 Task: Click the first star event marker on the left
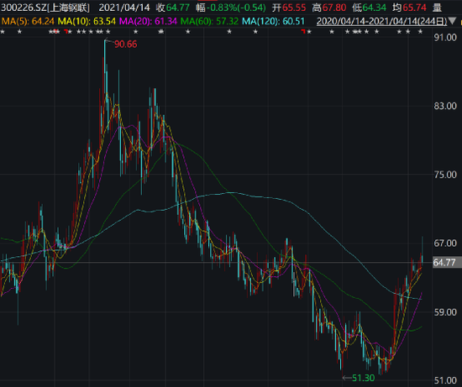pyautogui.click(x=3, y=32)
